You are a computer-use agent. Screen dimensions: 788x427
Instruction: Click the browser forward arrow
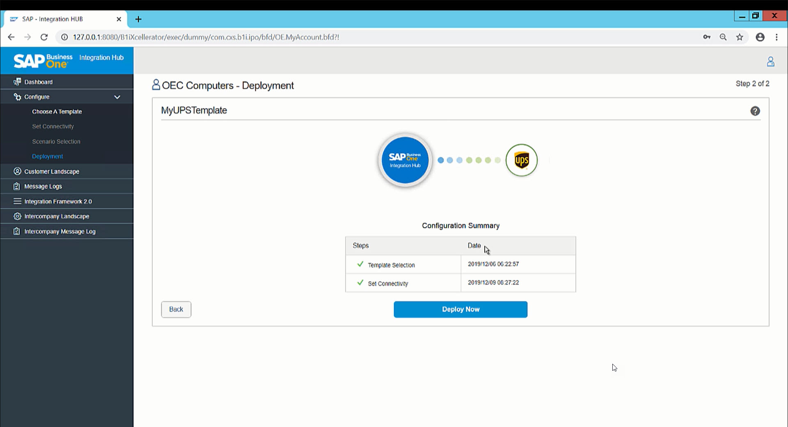tap(27, 37)
